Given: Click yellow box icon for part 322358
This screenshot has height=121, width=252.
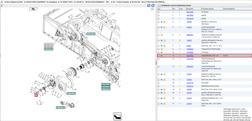Looking at the screenshot, I should [x=164, y=93].
